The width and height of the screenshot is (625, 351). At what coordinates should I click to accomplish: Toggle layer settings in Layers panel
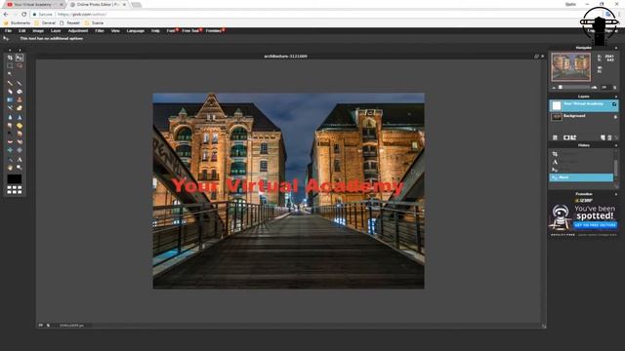[555, 137]
